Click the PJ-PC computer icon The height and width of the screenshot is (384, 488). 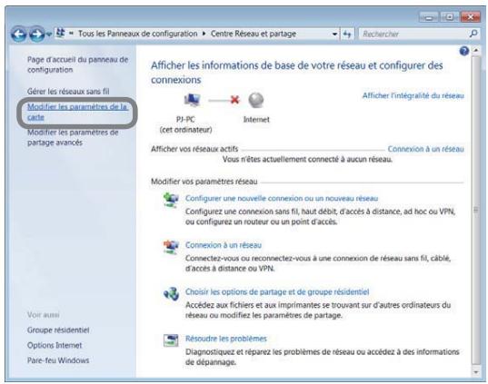click(x=192, y=100)
